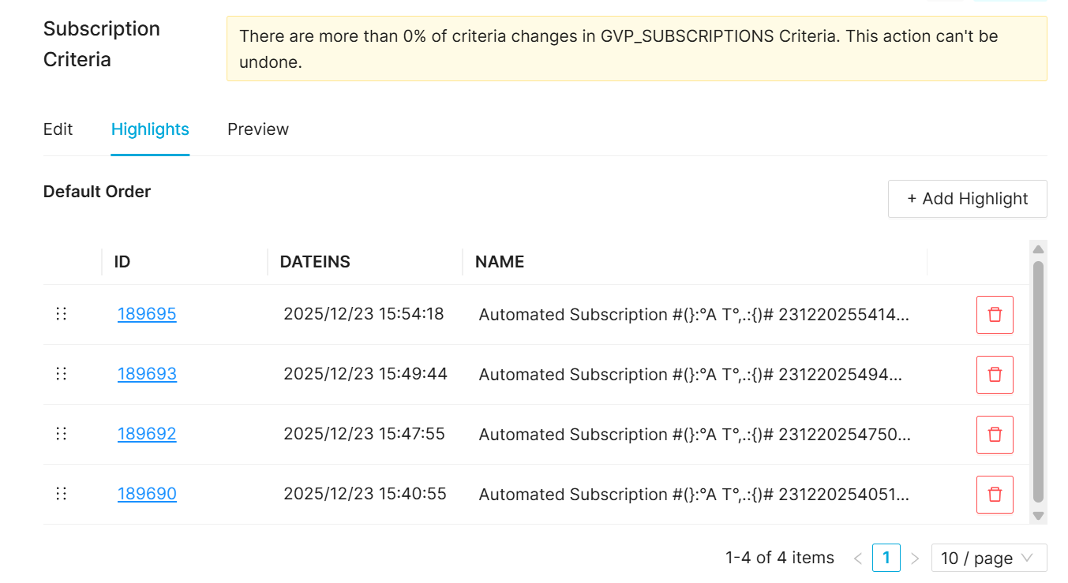Delete highlight row 189693
This screenshot has width=1068, height=583.
click(x=995, y=375)
